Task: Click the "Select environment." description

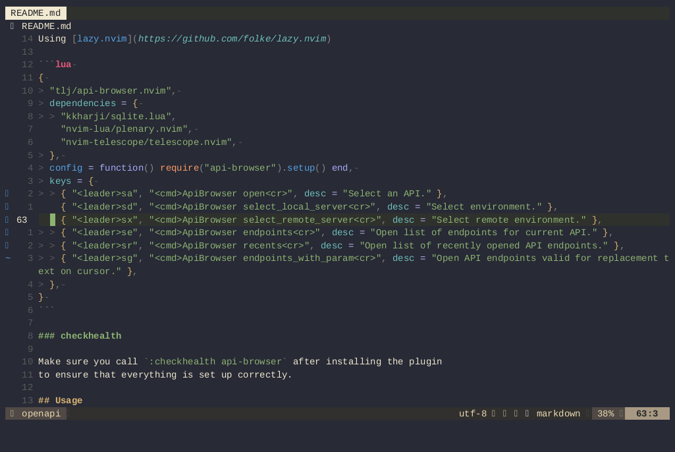Action: coord(484,207)
